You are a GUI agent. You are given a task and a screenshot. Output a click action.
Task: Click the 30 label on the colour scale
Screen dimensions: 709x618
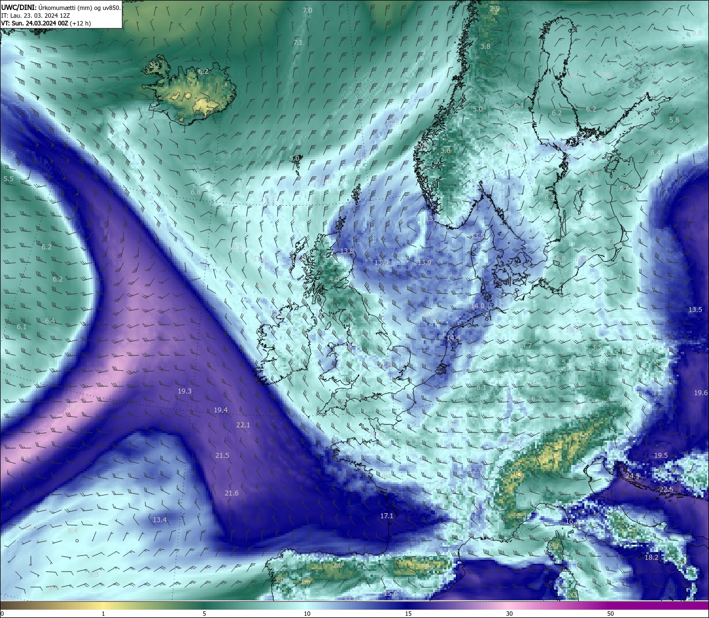(509, 614)
